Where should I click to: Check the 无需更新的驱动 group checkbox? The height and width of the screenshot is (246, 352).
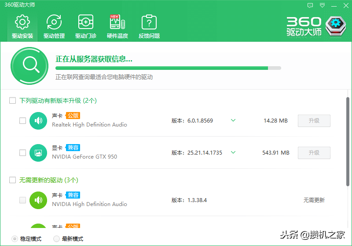click(x=13, y=180)
